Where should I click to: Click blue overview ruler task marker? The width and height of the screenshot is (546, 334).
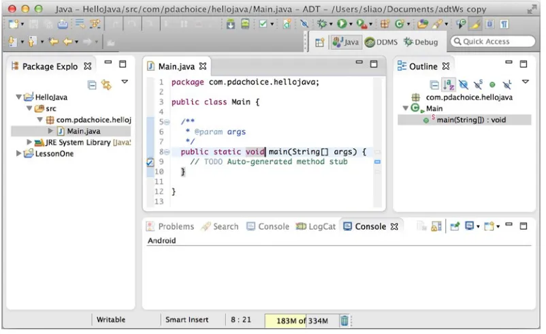pyautogui.click(x=377, y=162)
